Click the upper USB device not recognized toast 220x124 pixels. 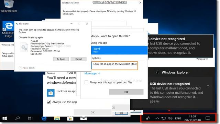180,46
